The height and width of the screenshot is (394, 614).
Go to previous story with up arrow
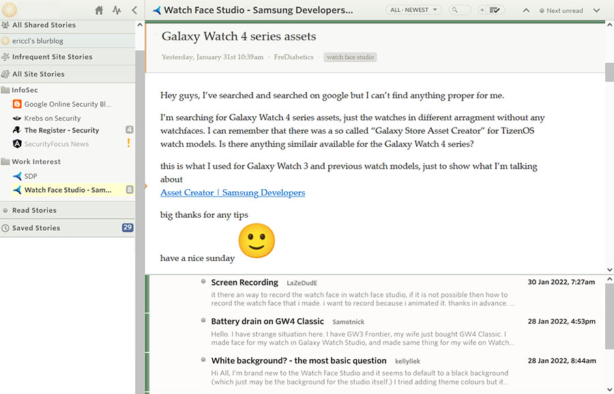click(526, 10)
